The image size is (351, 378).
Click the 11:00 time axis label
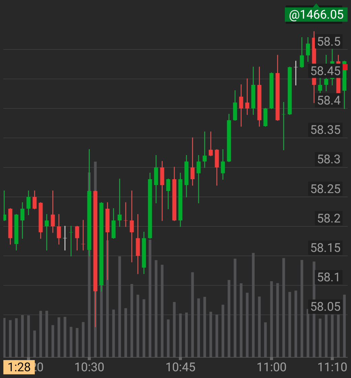[x=272, y=368]
